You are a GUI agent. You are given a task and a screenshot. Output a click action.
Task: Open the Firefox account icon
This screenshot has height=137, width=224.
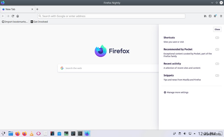click(x=215, y=16)
